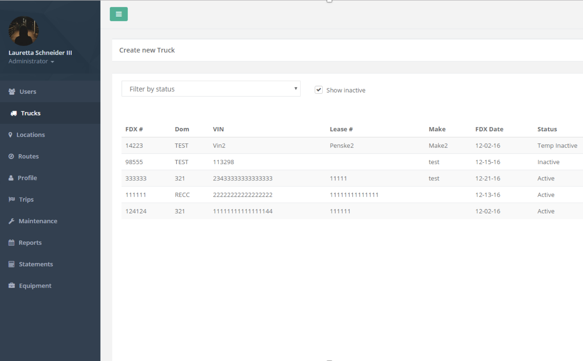
Task: Click the Create new Truck link
Action: tap(147, 50)
